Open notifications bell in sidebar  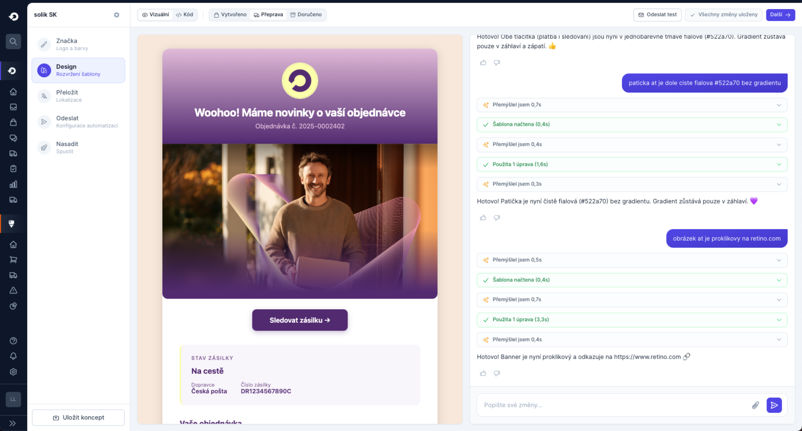point(13,356)
